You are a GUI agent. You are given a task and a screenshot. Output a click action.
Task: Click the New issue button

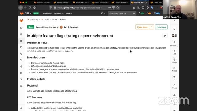[161, 27]
